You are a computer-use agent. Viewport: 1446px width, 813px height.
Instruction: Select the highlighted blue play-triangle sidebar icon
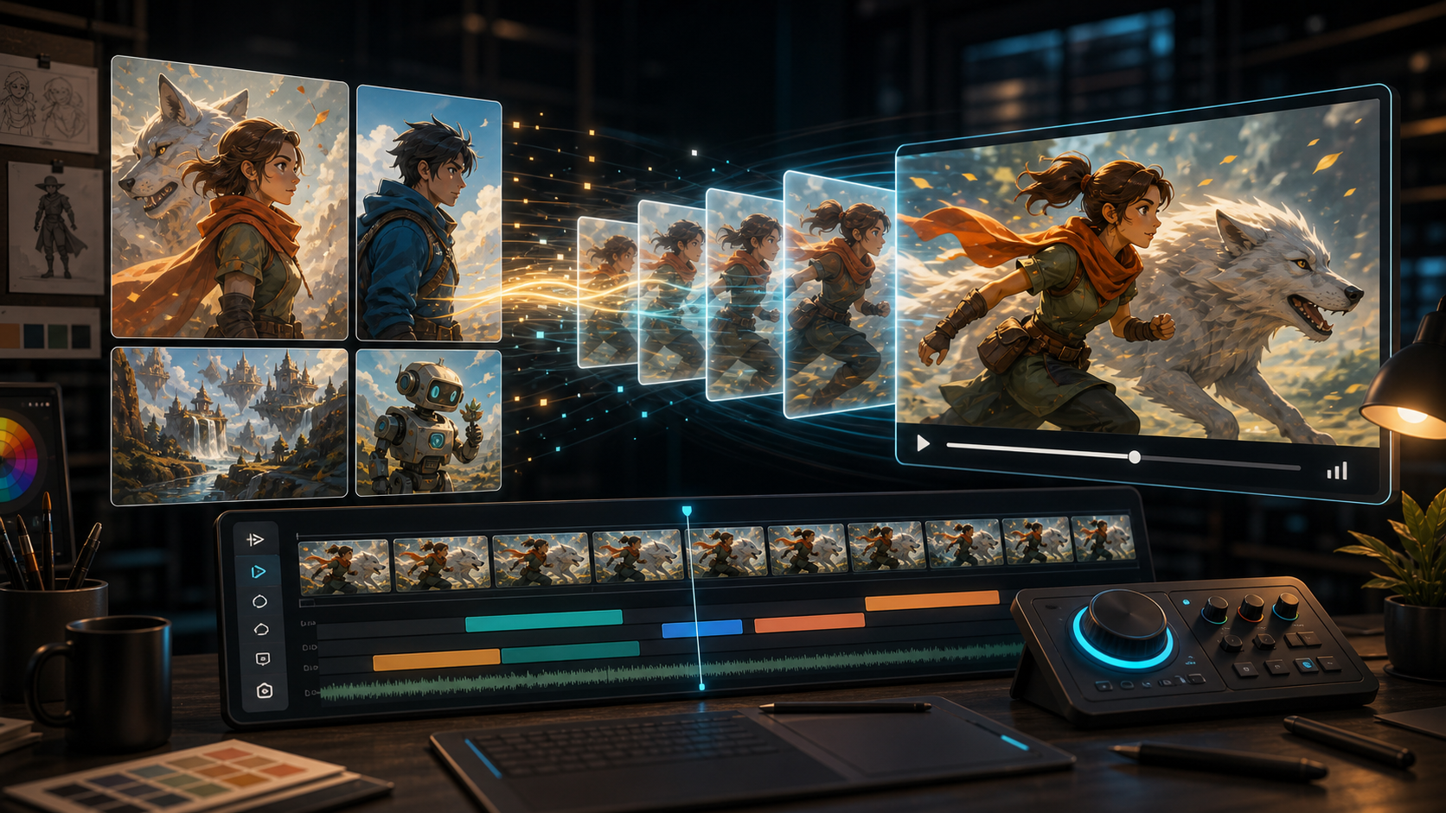pyautogui.click(x=258, y=571)
